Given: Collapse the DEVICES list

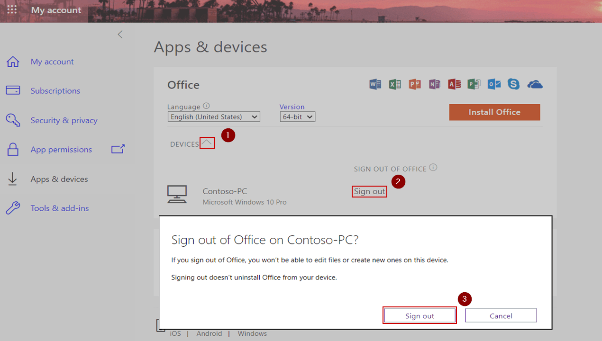Looking at the screenshot, I should (x=207, y=143).
